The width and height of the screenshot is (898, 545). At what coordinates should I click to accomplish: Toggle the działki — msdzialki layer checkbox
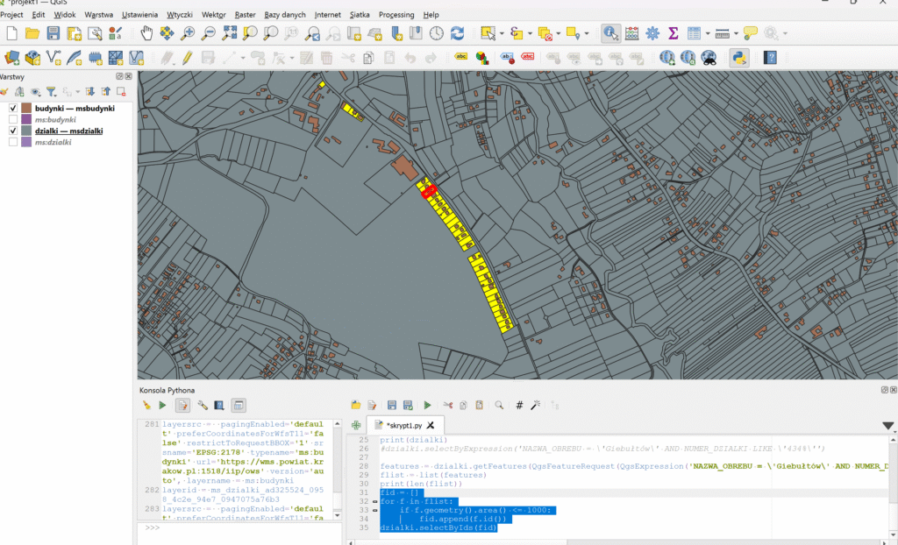click(x=13, y=131)
